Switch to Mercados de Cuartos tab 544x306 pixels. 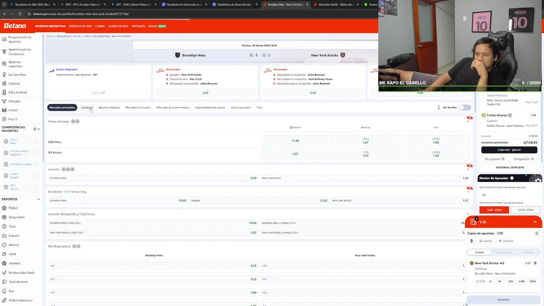click(138, 108)
